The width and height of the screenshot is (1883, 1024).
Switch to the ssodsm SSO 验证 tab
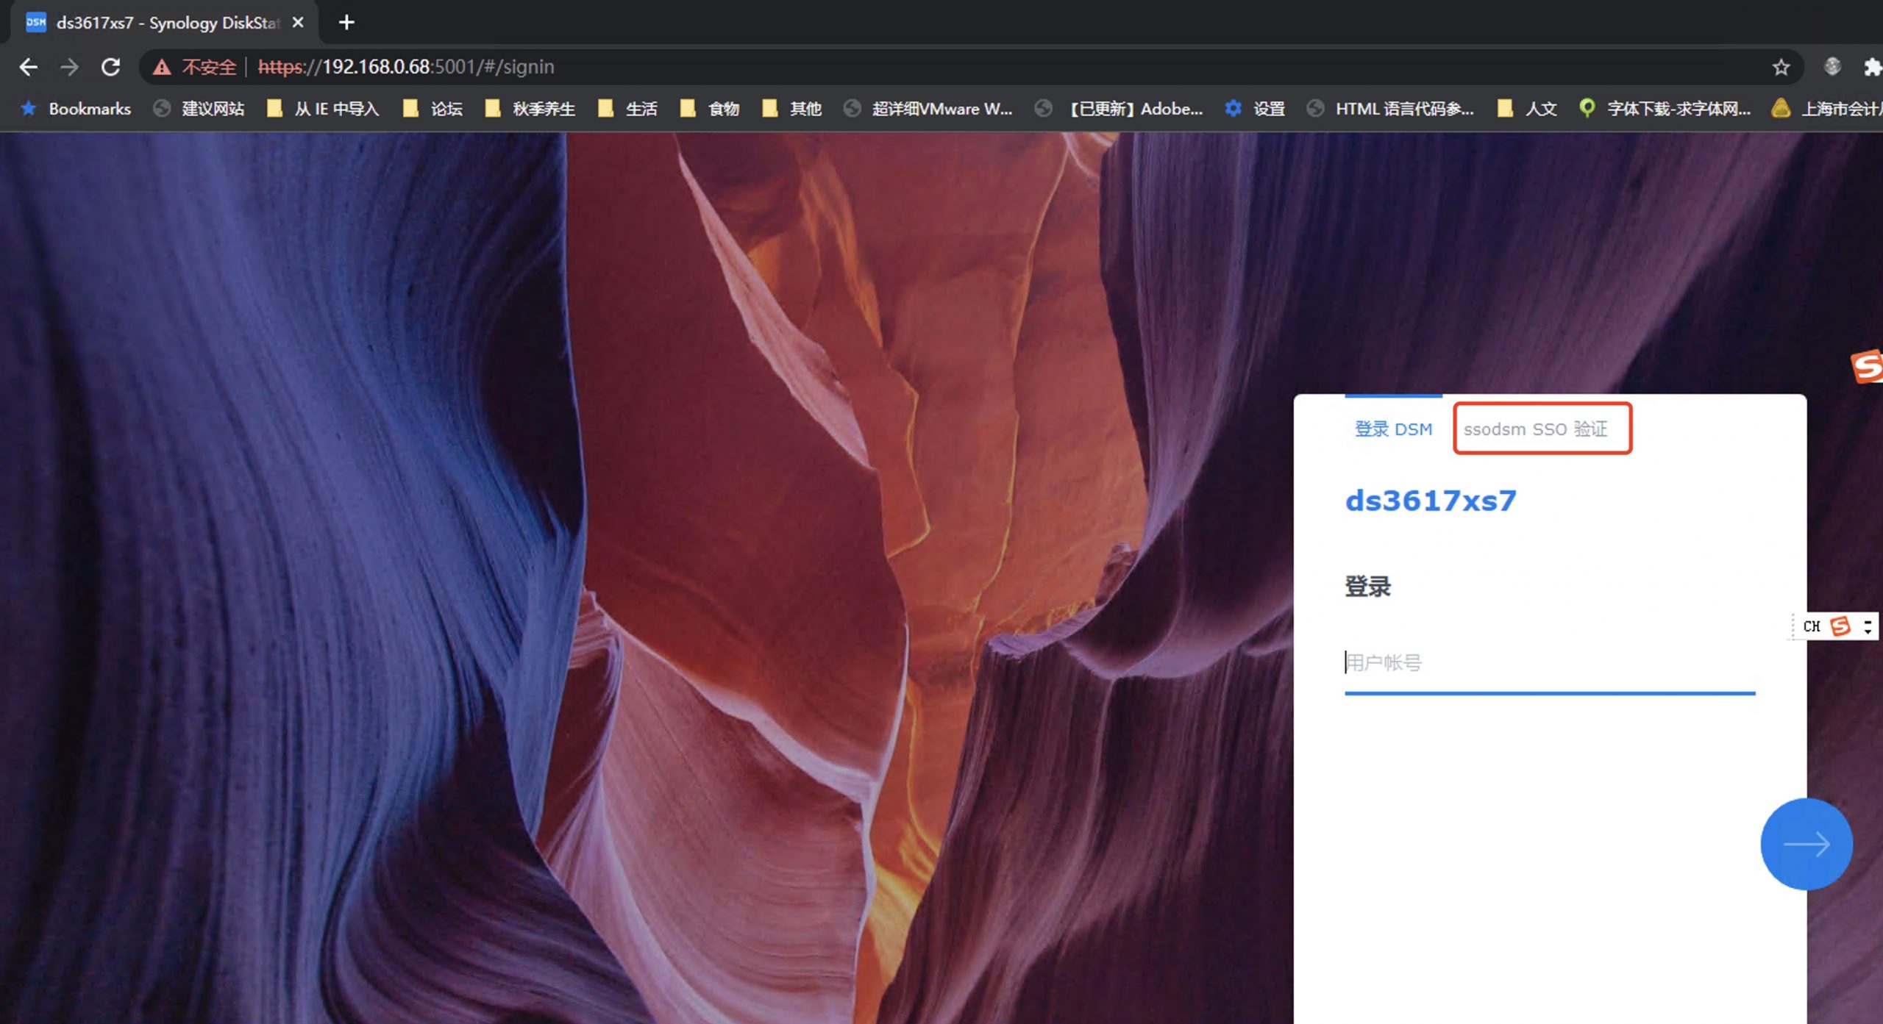click(1535, 429)
